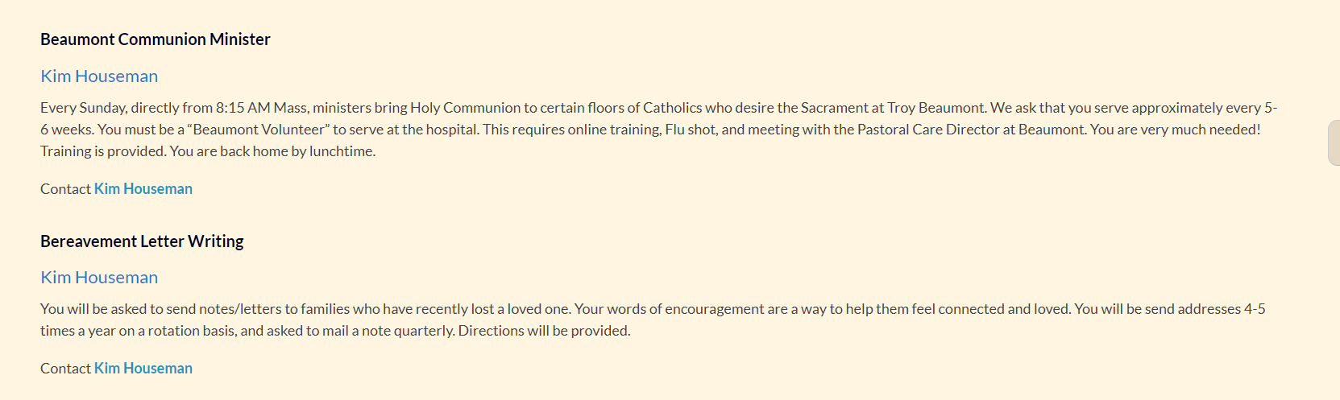Click the "Beaumont Volunteer" quoted phrase
This screenshot has height=400, width=1340.
258,130
